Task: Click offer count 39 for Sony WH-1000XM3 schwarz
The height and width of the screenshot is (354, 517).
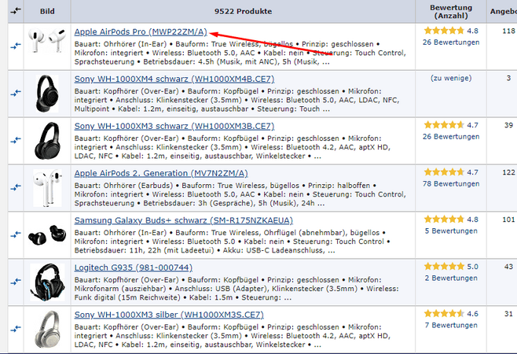Action: pos(508,126)
